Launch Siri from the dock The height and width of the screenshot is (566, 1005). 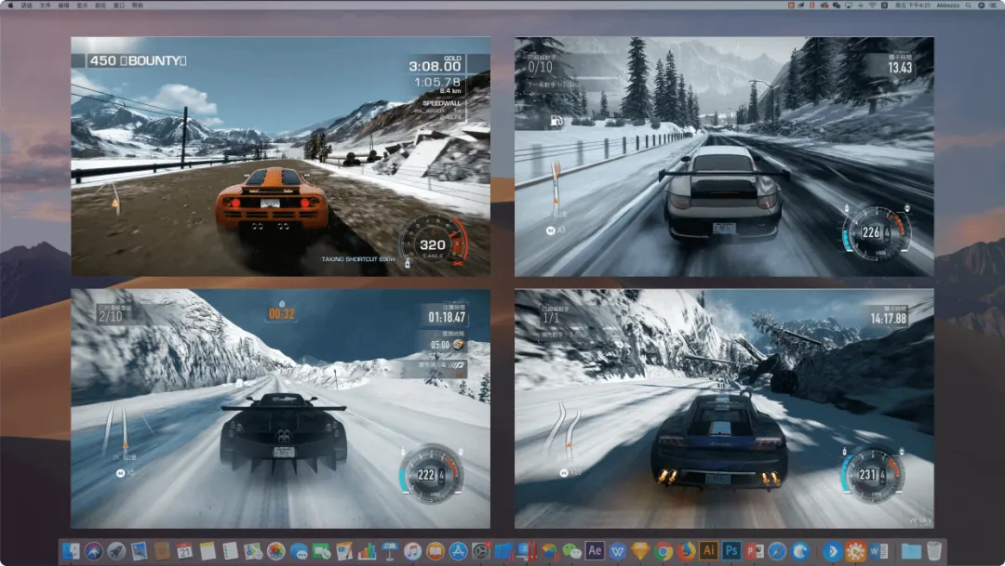coord(94,550)
